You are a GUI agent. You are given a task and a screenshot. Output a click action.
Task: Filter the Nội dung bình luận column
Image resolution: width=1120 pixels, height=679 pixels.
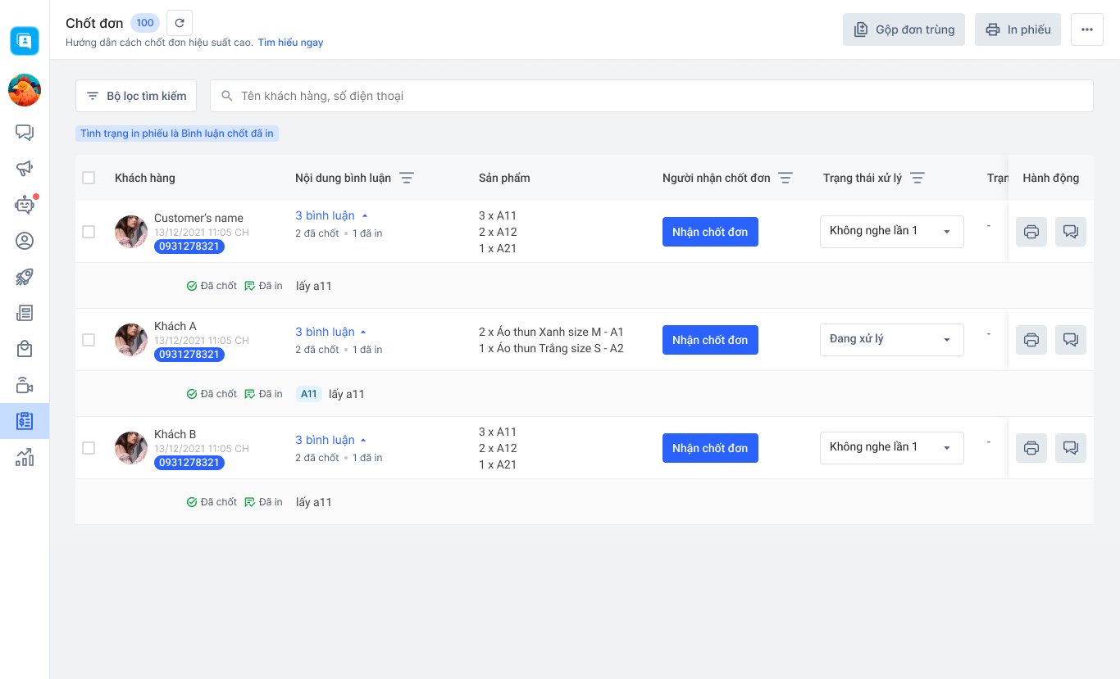pos(407,178)
